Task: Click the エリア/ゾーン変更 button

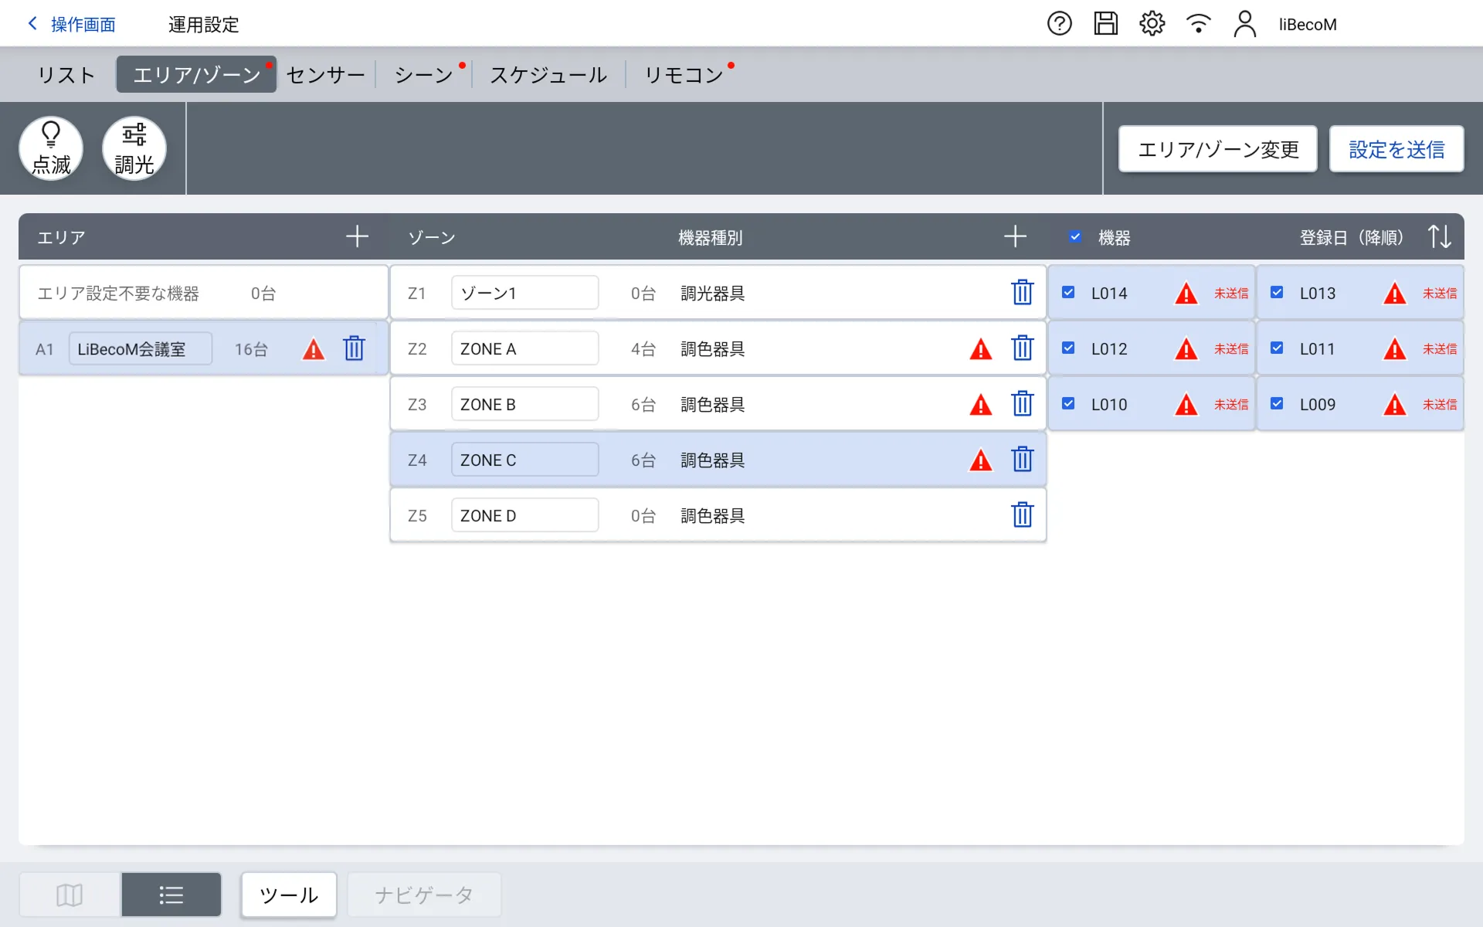Action: click(1217, 149)
